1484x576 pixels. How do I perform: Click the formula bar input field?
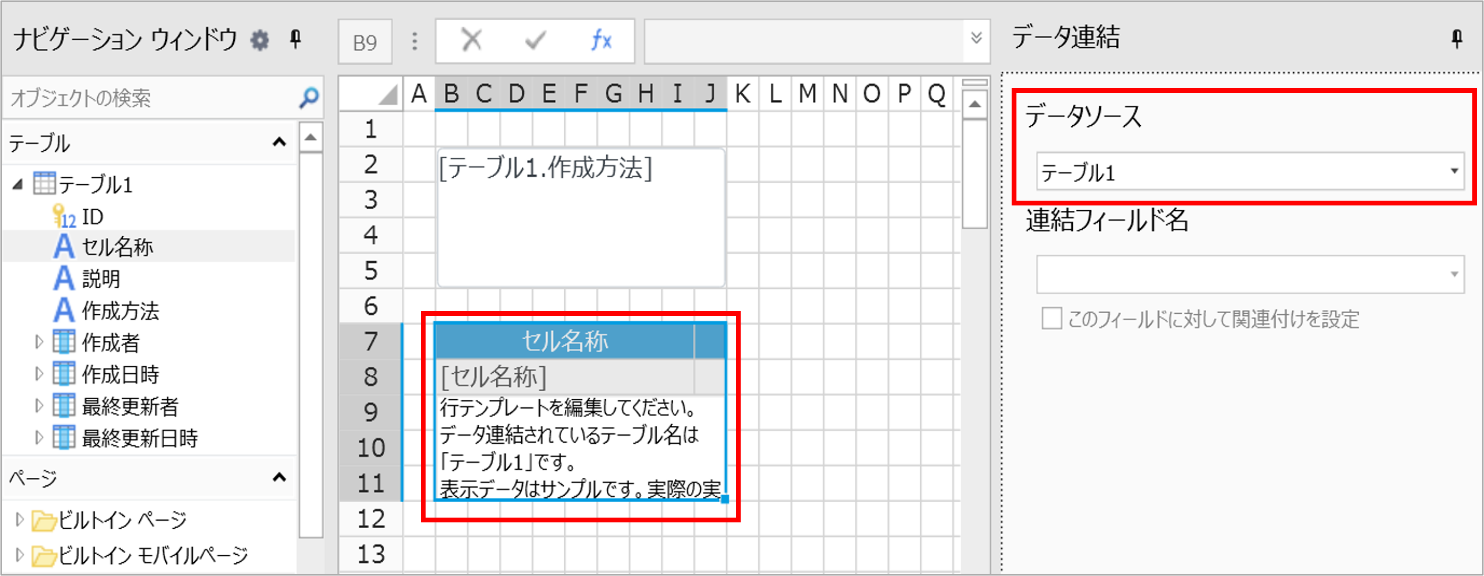pos(804,41)
